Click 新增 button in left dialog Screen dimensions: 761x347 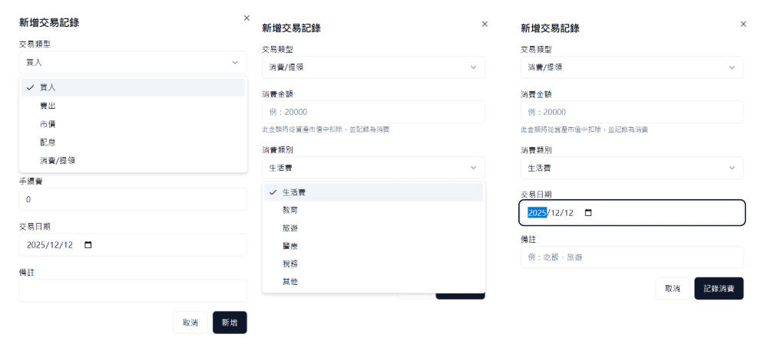[230, 322]
